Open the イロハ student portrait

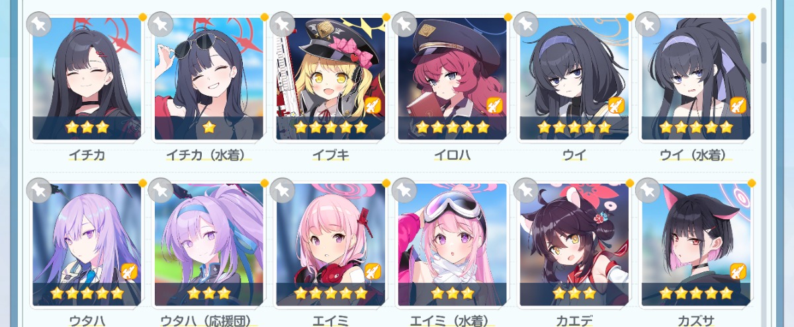453,79
